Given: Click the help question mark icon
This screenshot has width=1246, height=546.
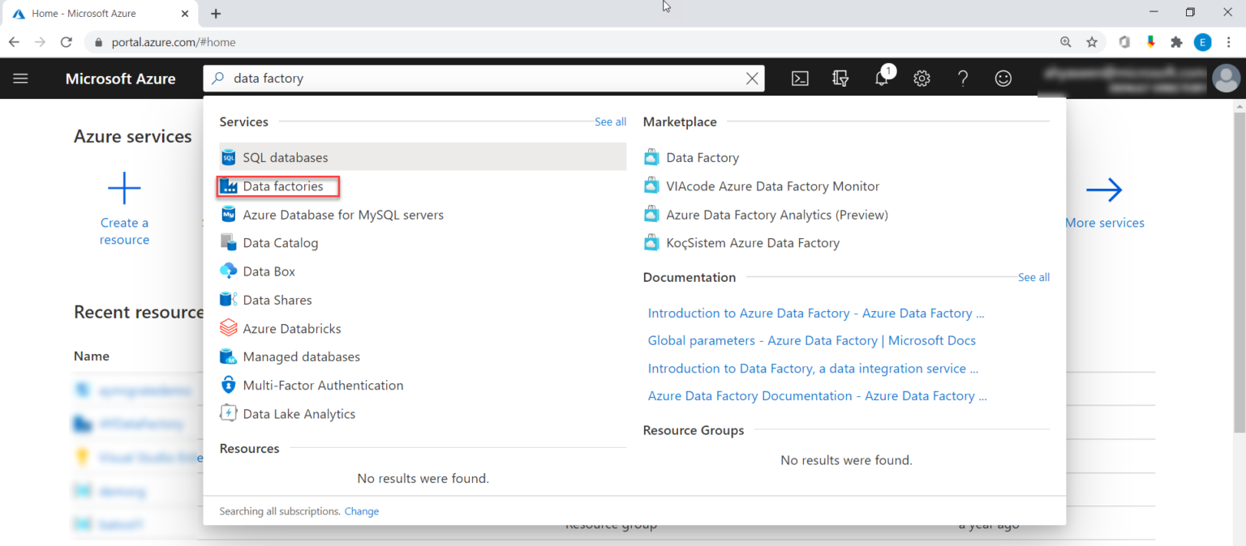Looking at the screenshot, I should pyautogui.click(x=962, y=78).
